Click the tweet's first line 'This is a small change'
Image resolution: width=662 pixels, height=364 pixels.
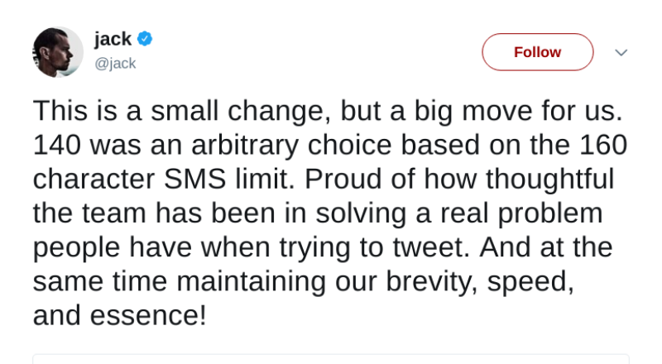(x=182, y=111)
